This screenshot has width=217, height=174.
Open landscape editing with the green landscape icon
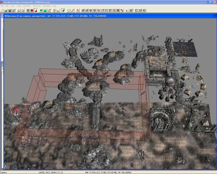coord(45,11)
